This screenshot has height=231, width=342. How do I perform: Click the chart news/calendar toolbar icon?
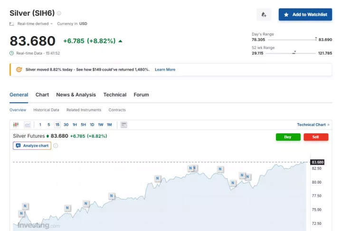124,125
